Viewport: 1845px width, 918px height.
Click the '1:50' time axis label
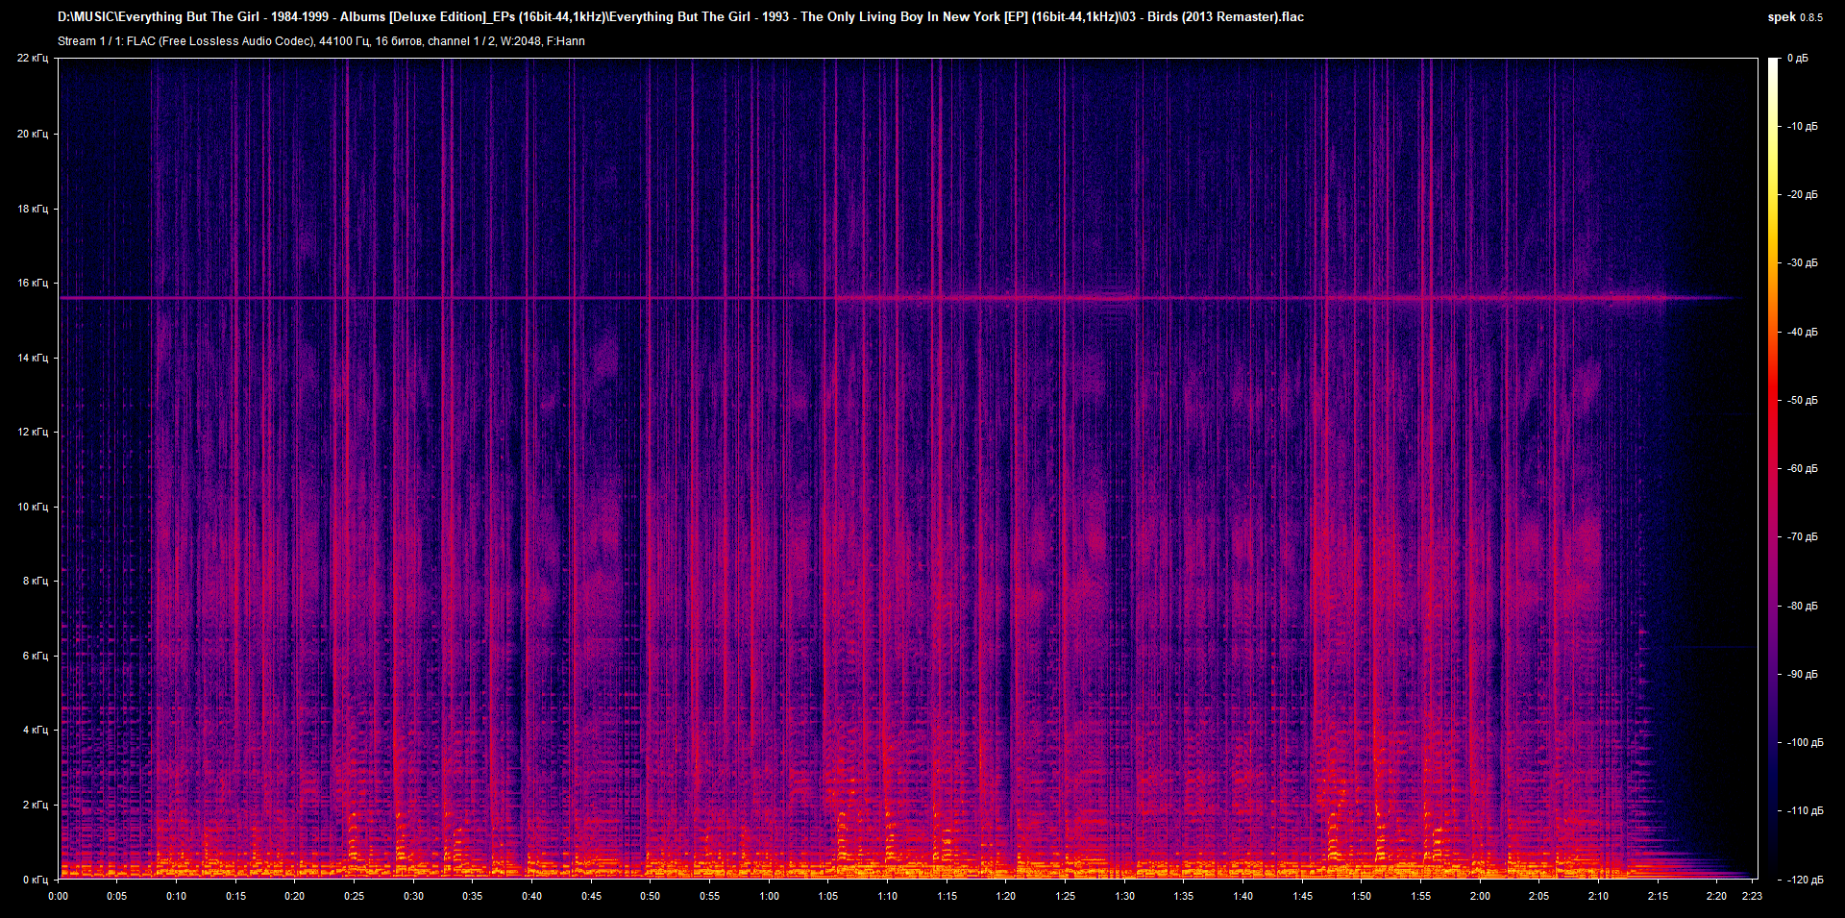(1362, 896)
